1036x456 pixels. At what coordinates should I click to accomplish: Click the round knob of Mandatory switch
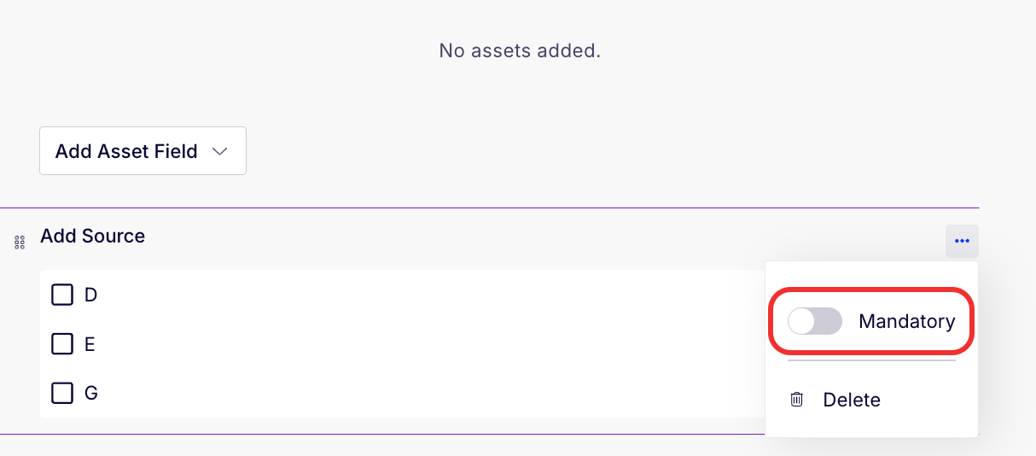point(801,321)
